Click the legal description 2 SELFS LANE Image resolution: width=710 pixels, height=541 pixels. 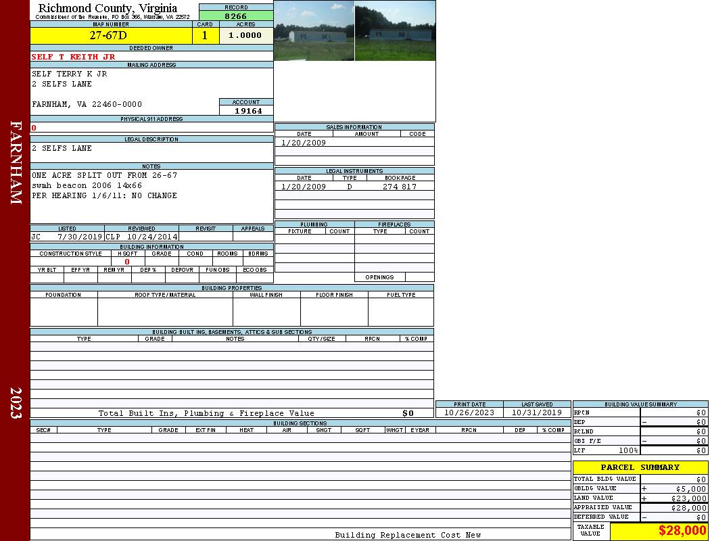pos(62,148)
